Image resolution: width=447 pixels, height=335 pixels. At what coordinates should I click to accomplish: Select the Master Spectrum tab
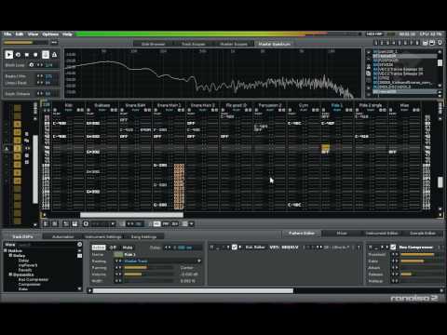pos(275,44)
